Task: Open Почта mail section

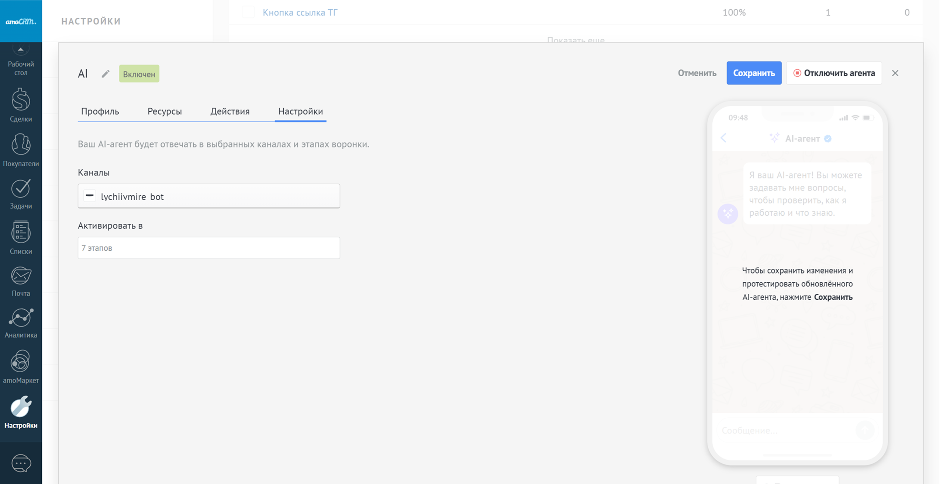Action: coord(21,282)
